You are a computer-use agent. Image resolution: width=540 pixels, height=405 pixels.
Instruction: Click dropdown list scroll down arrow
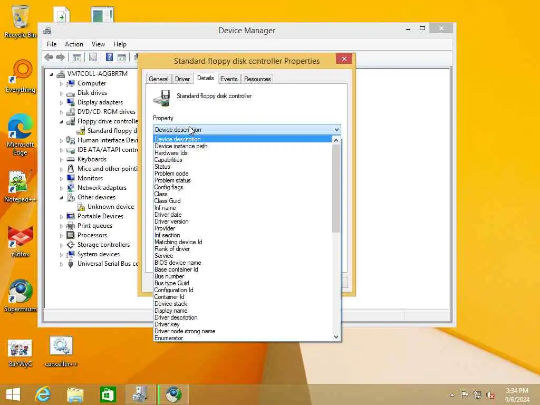[336, 337]
